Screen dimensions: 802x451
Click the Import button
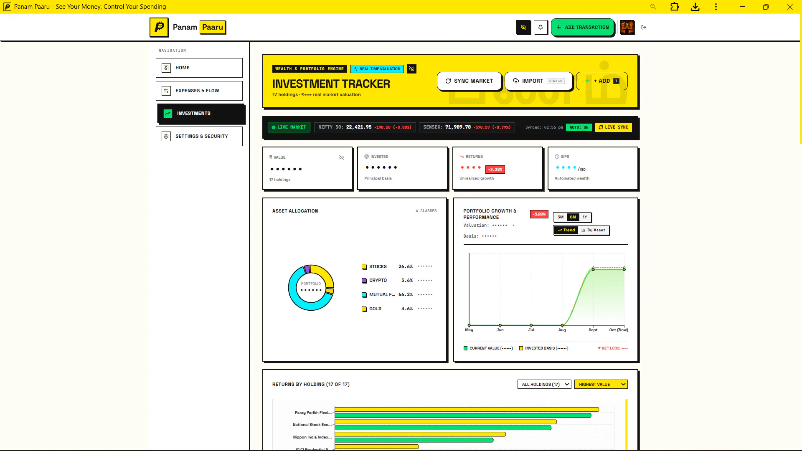pyautogui.click(x=538, y=81)
